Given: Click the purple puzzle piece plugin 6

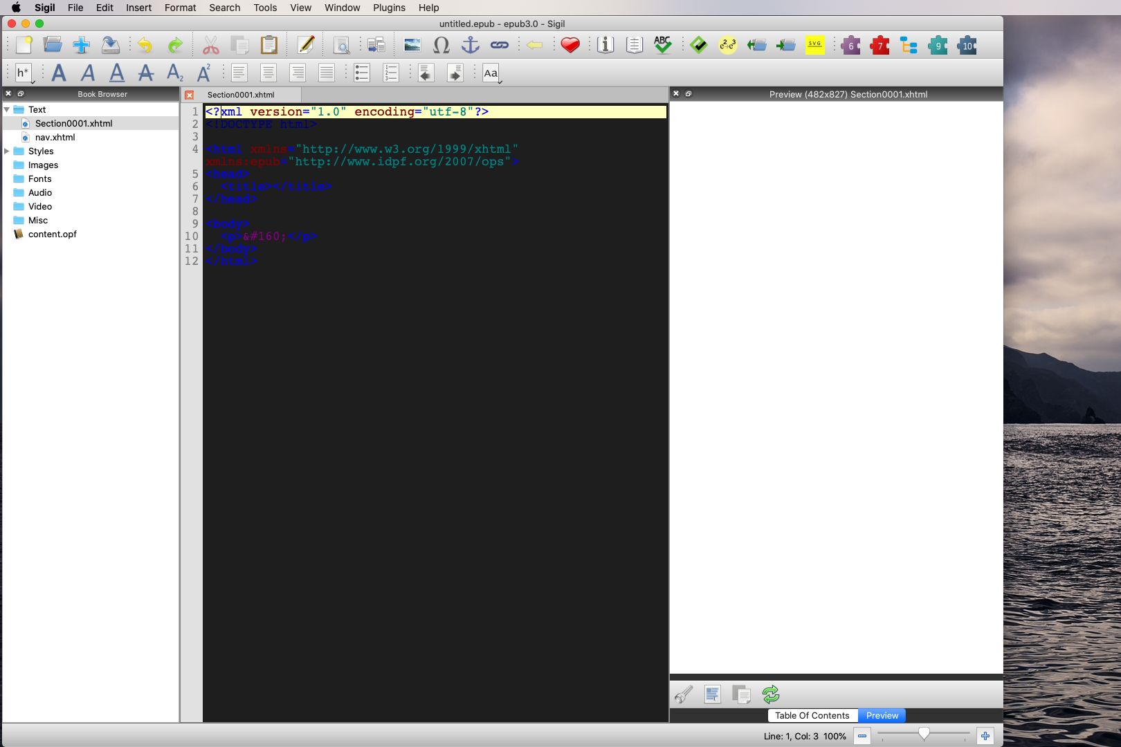Looking at the screenshot, I should click(851, 46).
